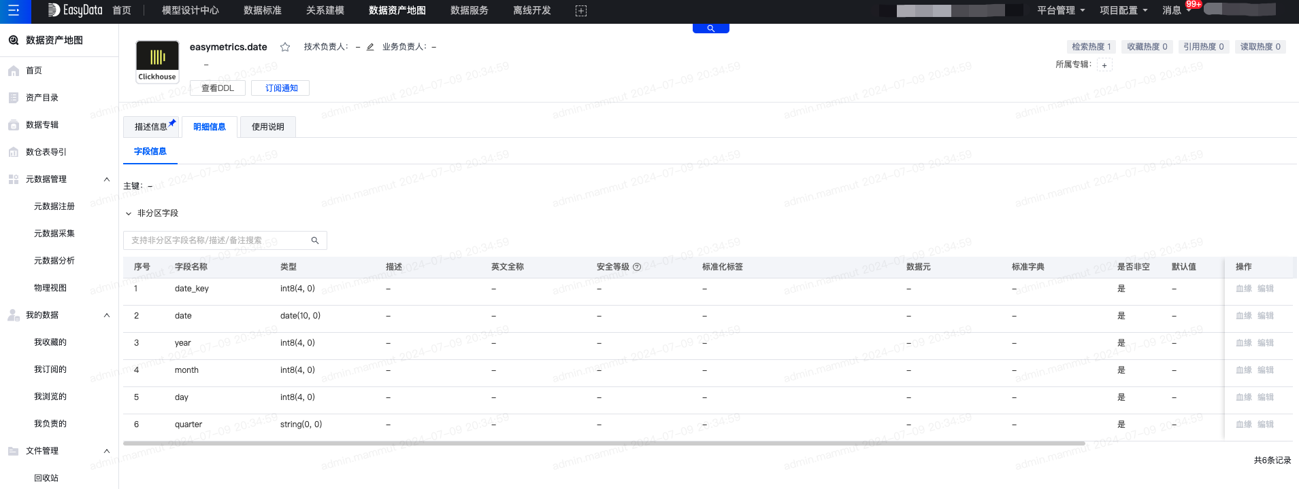This screenshot has height=489, width=1299.
Task: Open 我浏览的 in sidebar
Action: [50, 397]
